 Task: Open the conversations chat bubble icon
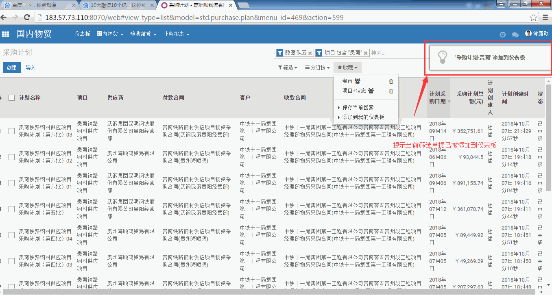click(x=515, y=35)
